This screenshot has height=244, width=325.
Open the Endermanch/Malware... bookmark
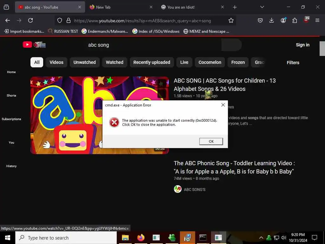tap(105, 31)
